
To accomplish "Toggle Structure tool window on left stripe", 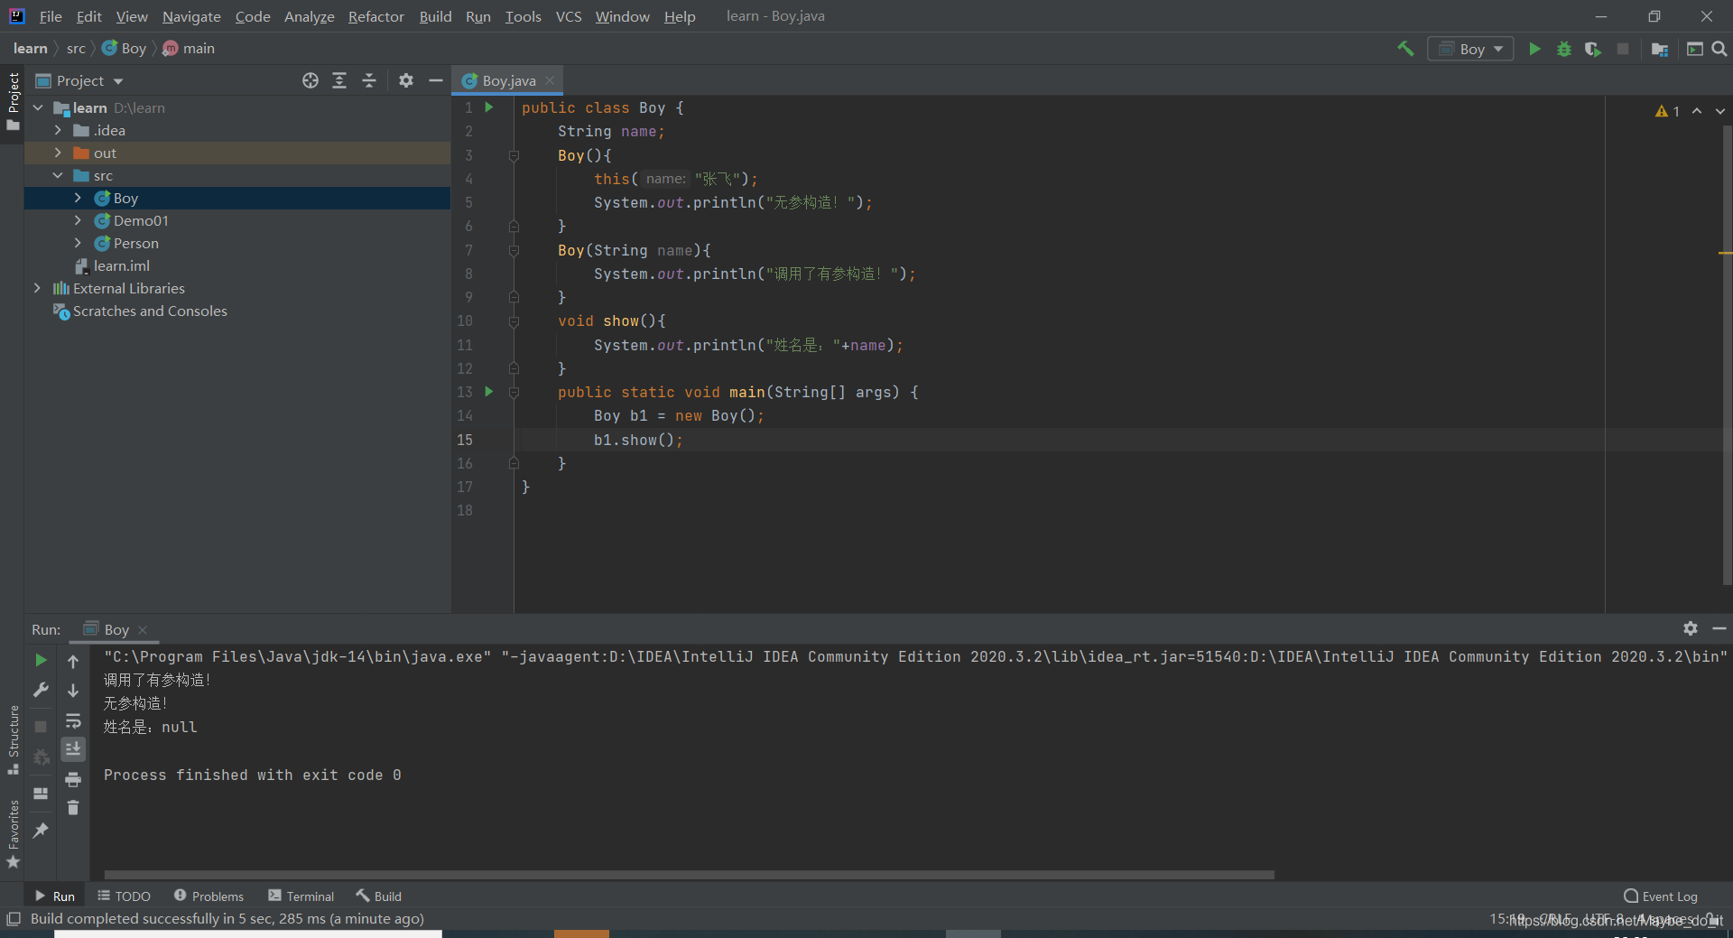I will point(13,739).
